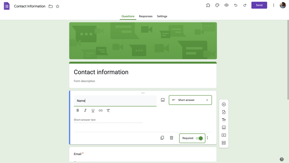Add a new section icon
Screen dimensions: 289x163
tap(224, 143)
